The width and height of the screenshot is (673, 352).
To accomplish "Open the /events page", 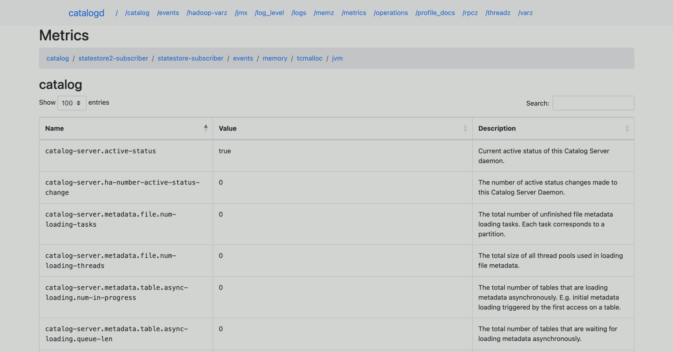I will click(168, 13).
